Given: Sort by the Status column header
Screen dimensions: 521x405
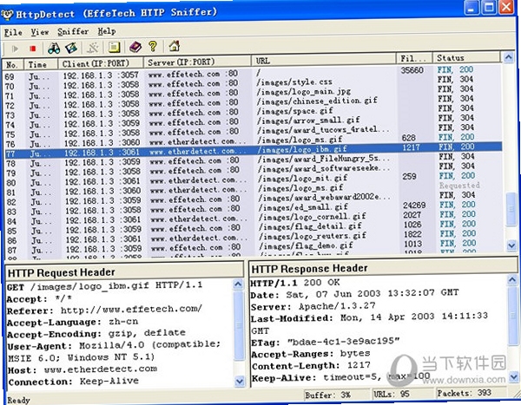Looking at the screenshot, I should tap(466, 57).
